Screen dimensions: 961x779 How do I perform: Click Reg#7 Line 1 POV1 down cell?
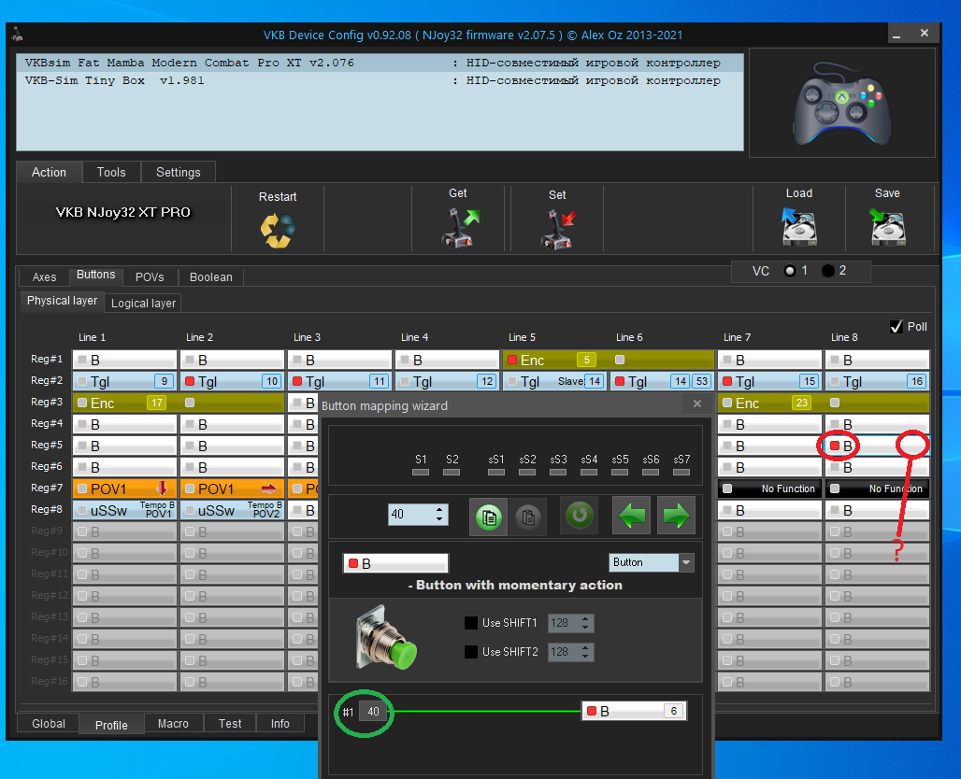point(125,489)
